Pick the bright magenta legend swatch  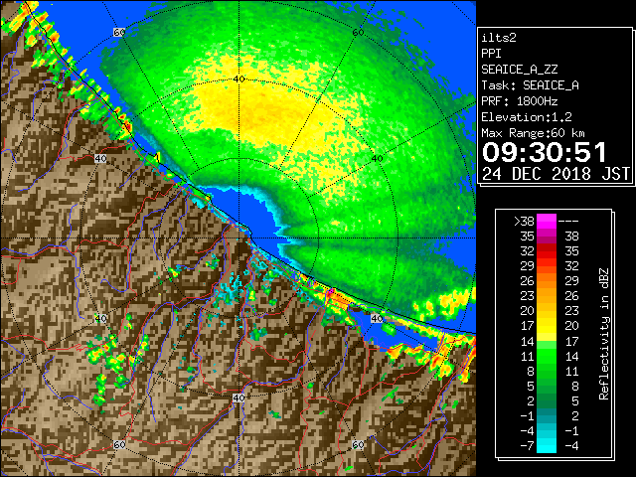point(547,221)
